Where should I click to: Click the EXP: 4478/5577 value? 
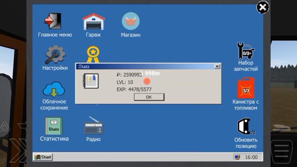[134, 90]
